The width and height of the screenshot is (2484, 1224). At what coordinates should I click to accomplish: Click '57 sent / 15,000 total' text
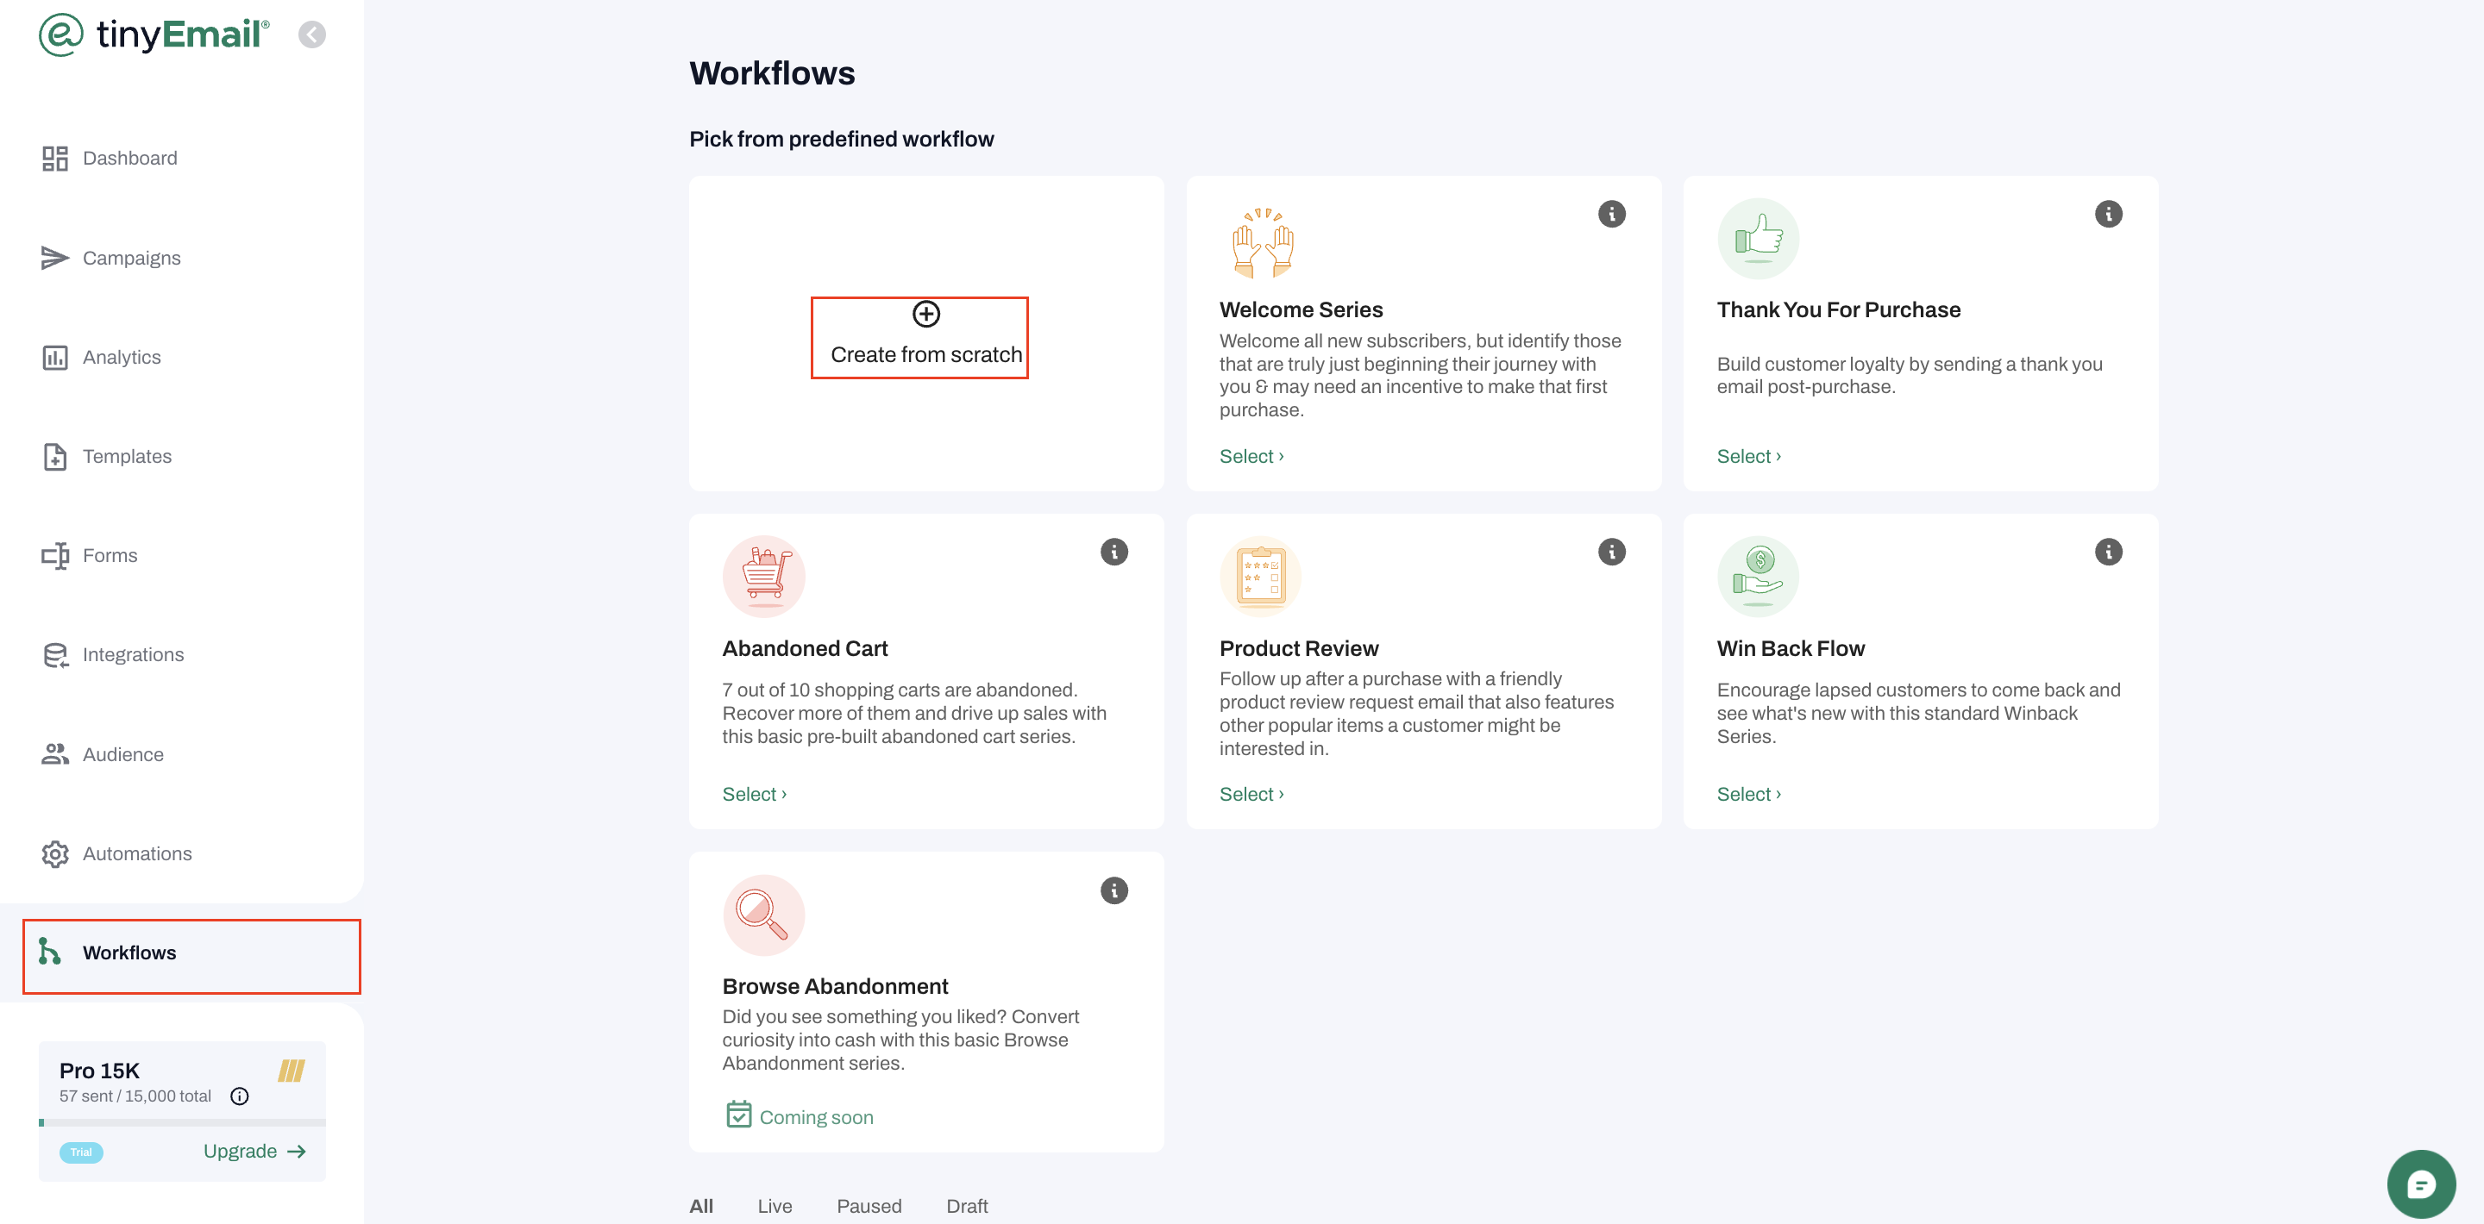[135, 1096]
